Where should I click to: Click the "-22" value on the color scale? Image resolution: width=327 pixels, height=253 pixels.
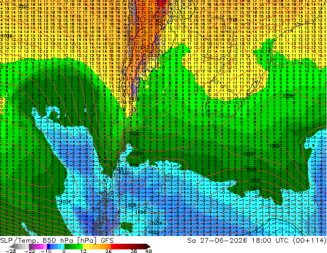30,251
